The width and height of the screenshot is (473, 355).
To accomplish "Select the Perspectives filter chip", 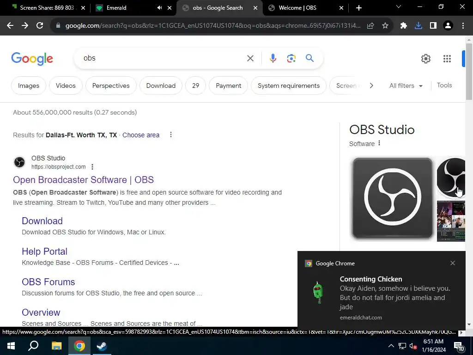I will [x=111, y=86].
